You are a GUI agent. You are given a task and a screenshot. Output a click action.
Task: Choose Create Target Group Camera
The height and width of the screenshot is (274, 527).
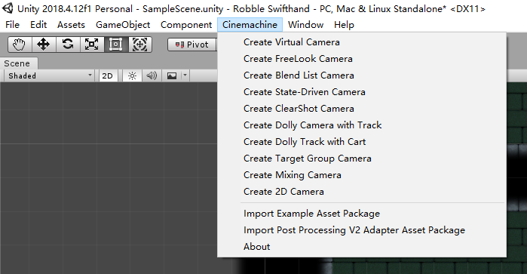(362, 159)
